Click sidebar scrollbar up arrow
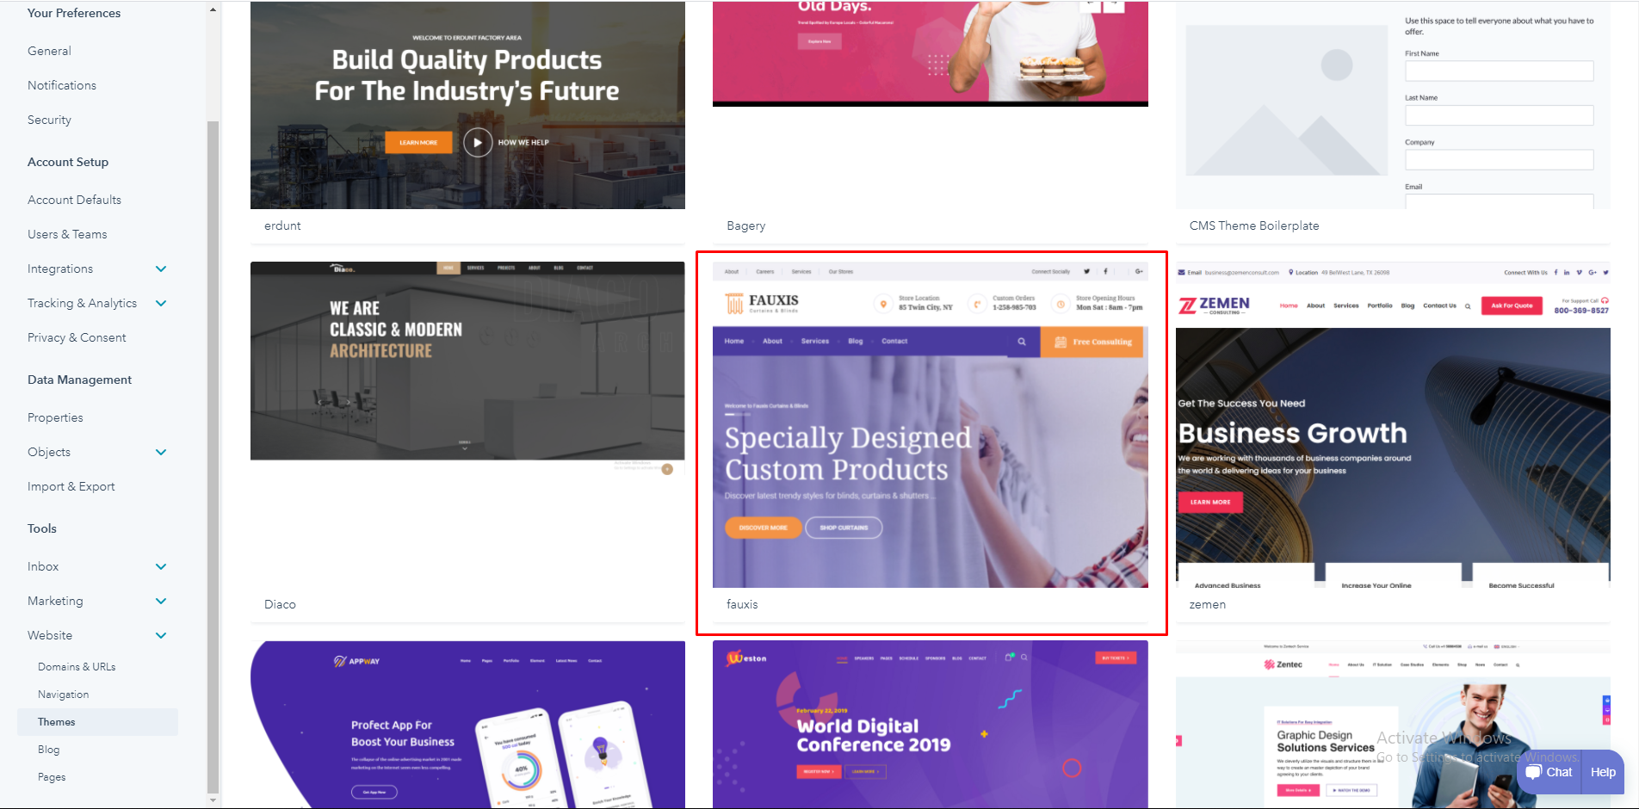 point(213,9)
